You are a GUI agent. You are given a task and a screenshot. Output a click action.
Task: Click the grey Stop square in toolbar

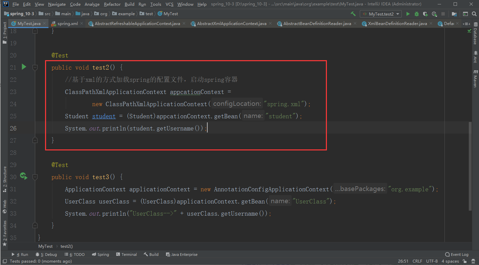point(443,14)
